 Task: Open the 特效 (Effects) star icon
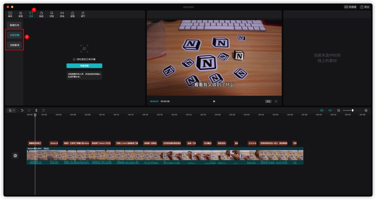(52, 14)
